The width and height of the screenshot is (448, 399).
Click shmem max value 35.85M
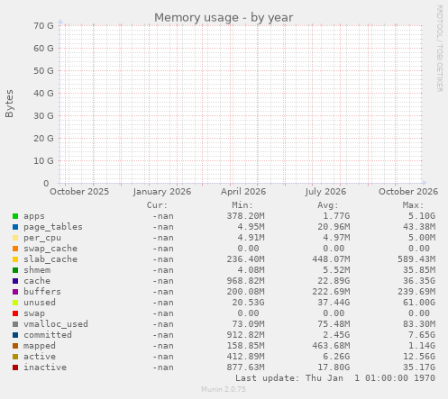tap(419, 270)
